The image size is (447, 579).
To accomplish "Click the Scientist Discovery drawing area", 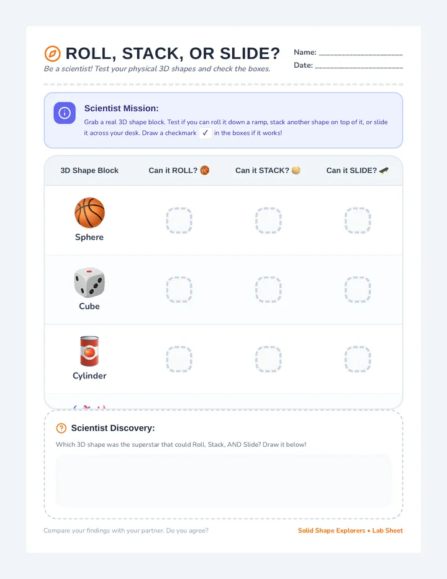I will (x=223, y=481).
